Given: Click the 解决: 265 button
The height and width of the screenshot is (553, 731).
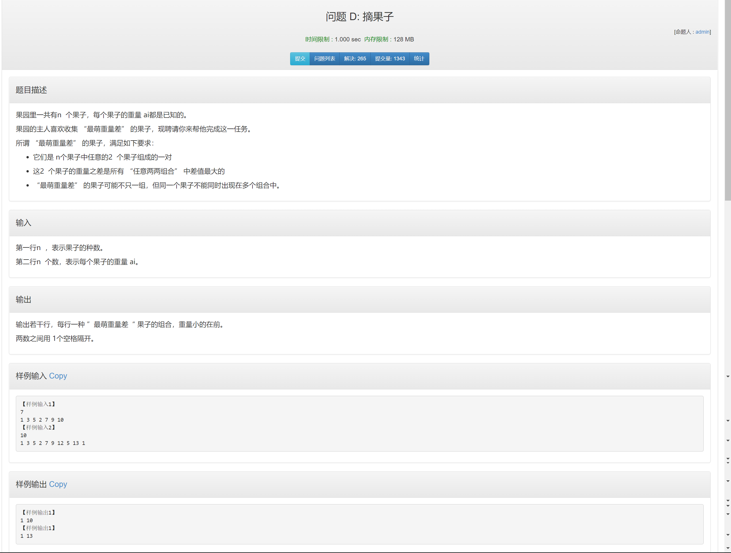Looking at the screenshot, I should 355,59.
